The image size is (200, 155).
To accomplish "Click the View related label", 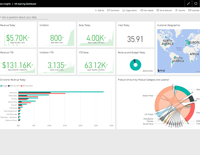I will point(148,10).
